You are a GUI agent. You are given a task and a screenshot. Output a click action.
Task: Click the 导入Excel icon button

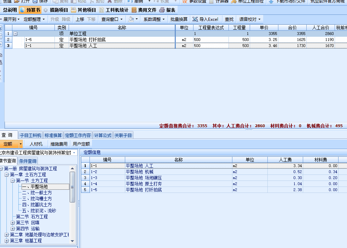(x=195, y=19)
